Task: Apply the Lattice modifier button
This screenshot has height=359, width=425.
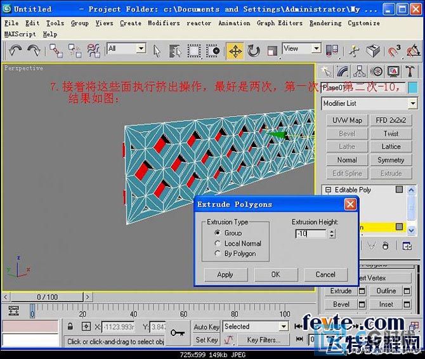Action: pos(391,147)
